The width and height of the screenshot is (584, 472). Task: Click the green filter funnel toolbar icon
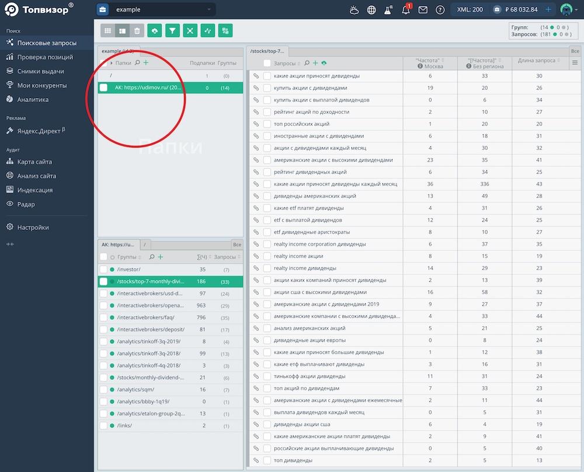172,30
